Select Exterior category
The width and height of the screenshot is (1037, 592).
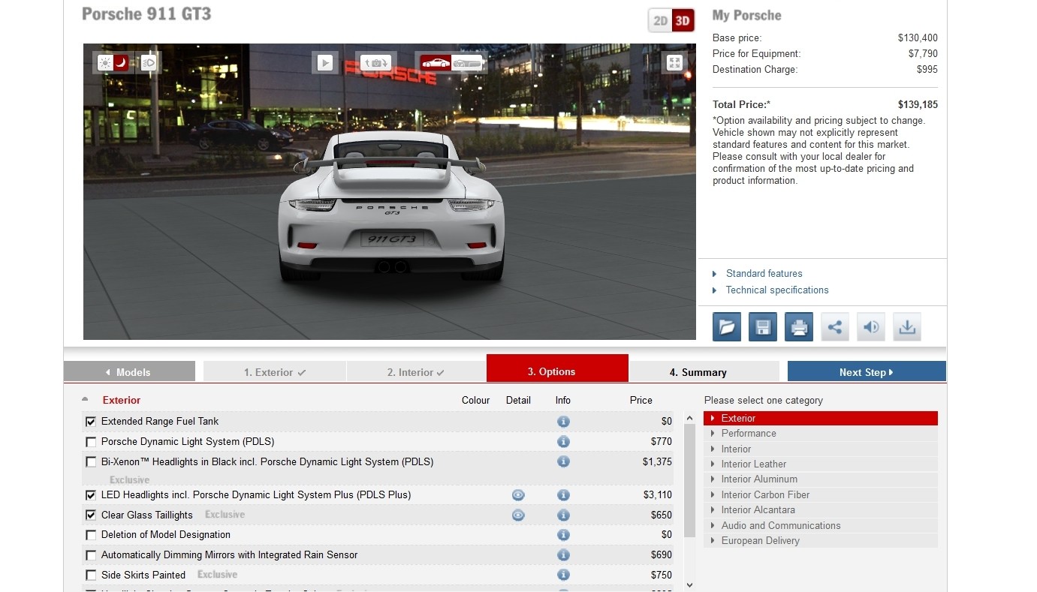tap(821, 419)
